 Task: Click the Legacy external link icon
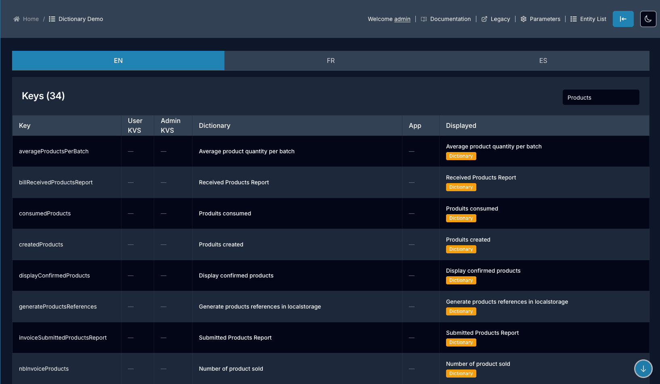pyautogui.click(x=484, y=19)
